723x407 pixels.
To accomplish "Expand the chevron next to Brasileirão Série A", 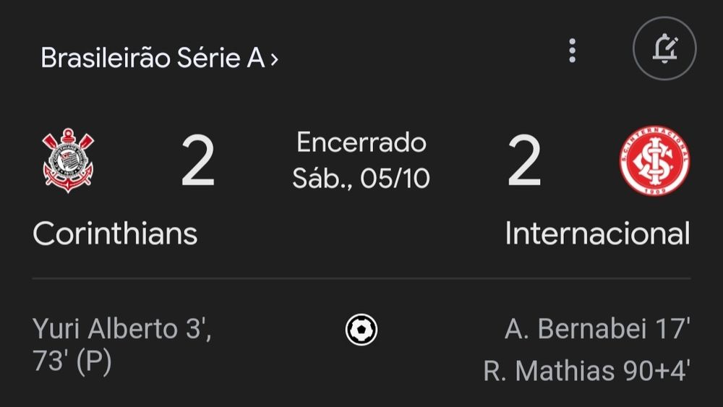I will (x=274, y=59).
